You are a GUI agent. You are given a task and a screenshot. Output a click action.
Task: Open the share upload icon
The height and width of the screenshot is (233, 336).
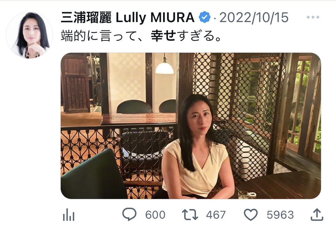pos(317,214)
